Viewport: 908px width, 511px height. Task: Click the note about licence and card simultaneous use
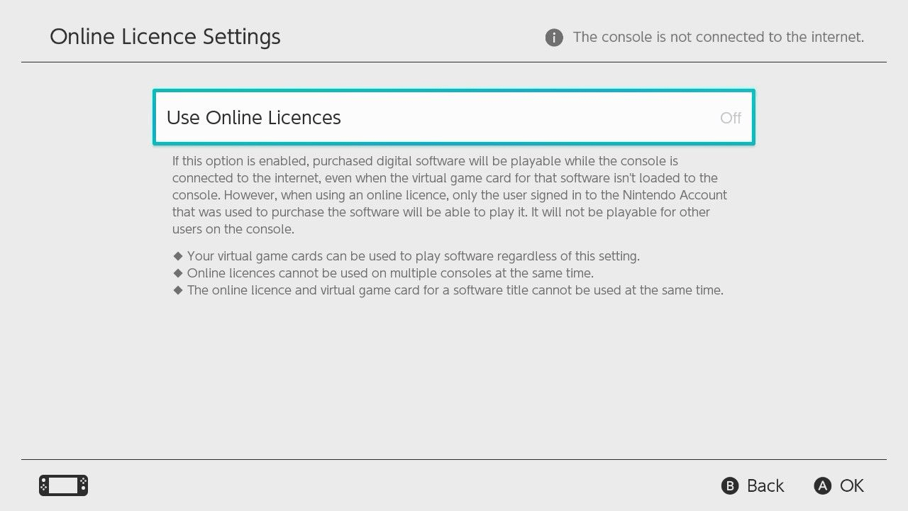pos(455,290)
